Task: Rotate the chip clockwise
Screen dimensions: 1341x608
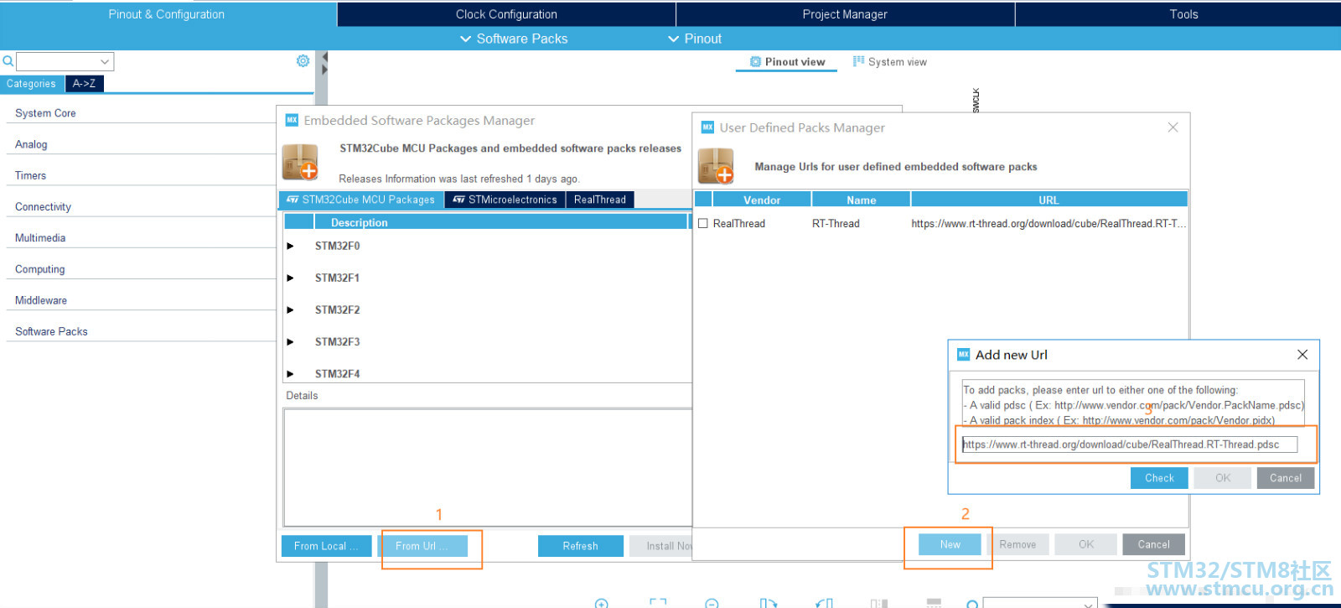Action: pyautogui.click(x=768, y=603)
